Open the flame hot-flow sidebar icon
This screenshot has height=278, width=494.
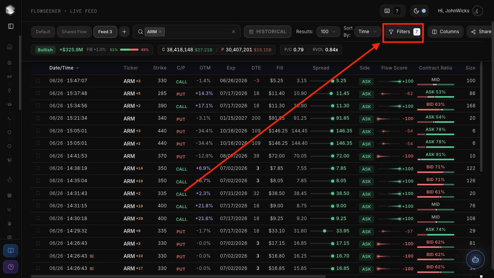(x=10, y=180)
